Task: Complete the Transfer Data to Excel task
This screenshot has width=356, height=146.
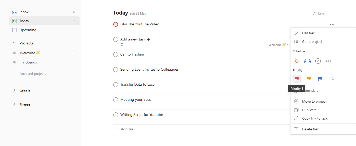Action: (116, 85)
